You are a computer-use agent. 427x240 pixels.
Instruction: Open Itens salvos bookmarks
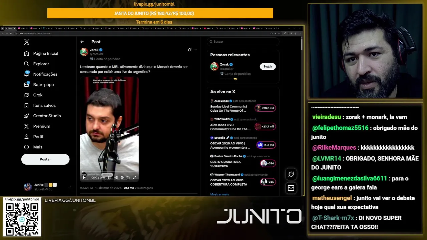pos(40,105)
